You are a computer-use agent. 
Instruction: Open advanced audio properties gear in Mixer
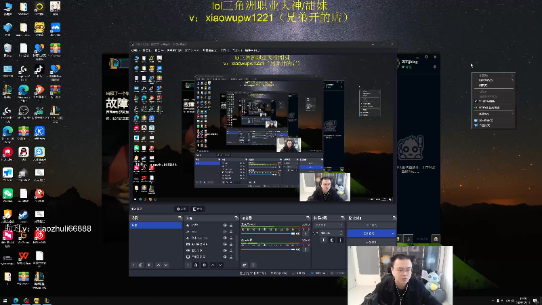245,265
